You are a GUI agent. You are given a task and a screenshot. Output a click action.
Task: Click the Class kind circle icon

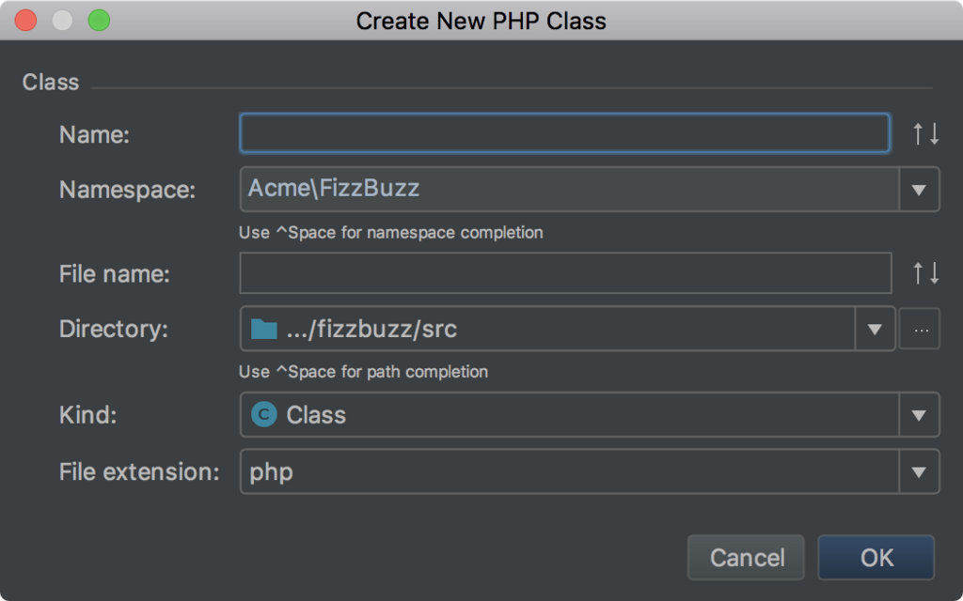tap(264, 415)
